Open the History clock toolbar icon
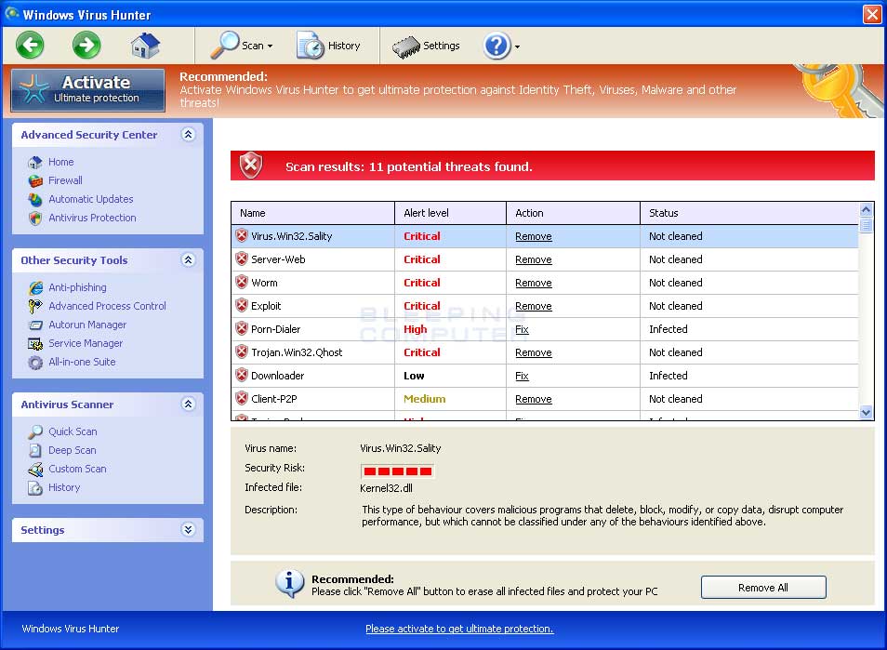887x650 pixels. [x=310, y=46]
